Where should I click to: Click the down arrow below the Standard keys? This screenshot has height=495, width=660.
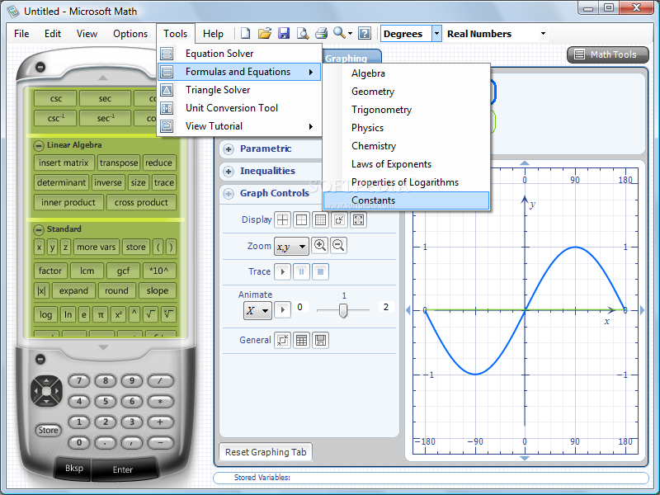[103, 347]
